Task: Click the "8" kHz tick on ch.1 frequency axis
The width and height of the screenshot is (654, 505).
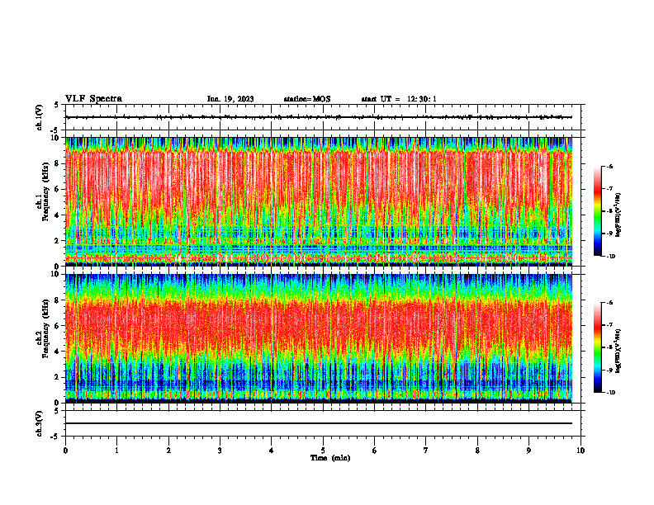Action: tap(58, 163)
